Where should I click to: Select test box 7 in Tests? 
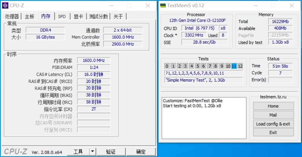click(210, 66)
